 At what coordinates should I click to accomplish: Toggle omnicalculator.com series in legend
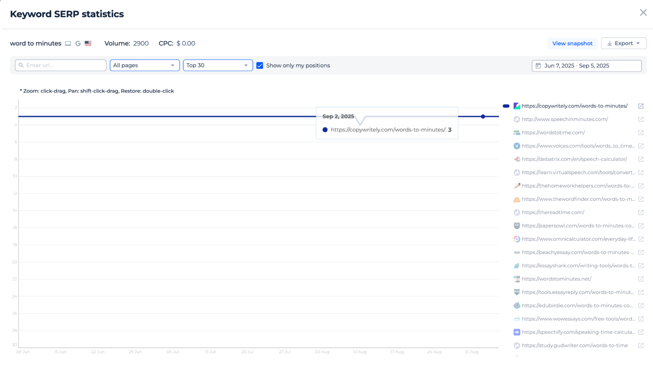click(x=579, y=239)
